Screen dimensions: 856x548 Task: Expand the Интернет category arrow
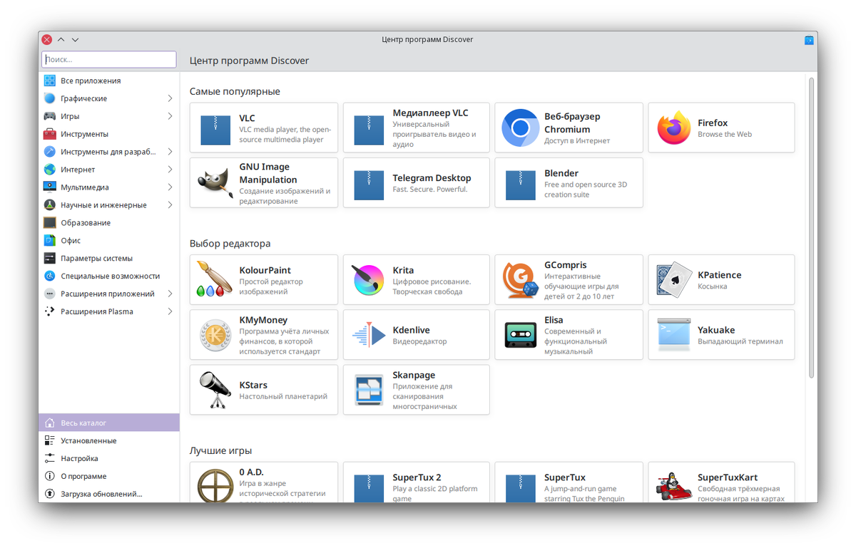(x=170, y=170)
